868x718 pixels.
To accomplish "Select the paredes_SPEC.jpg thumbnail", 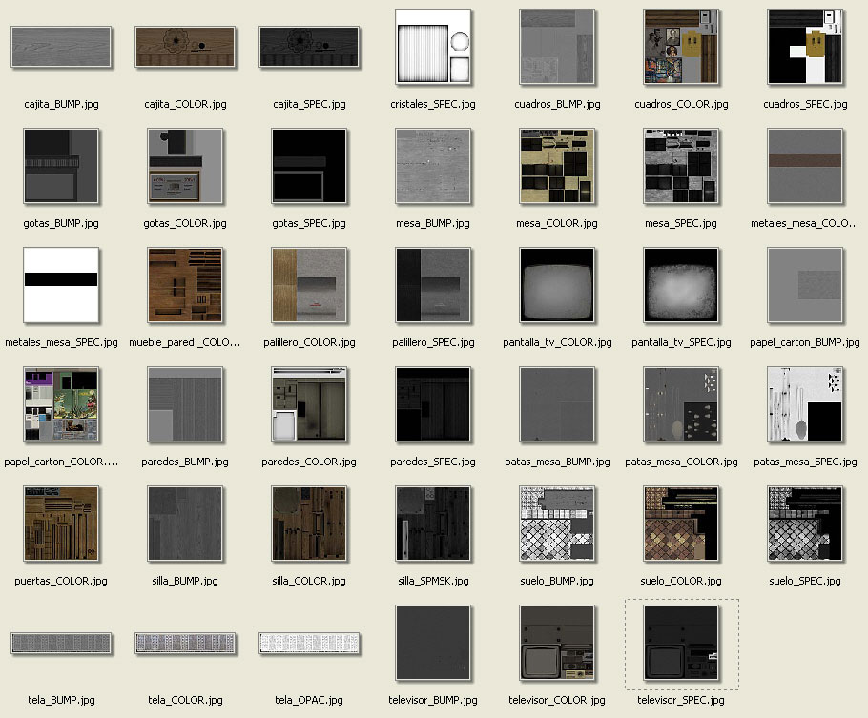I will click(x=433, y=404).
